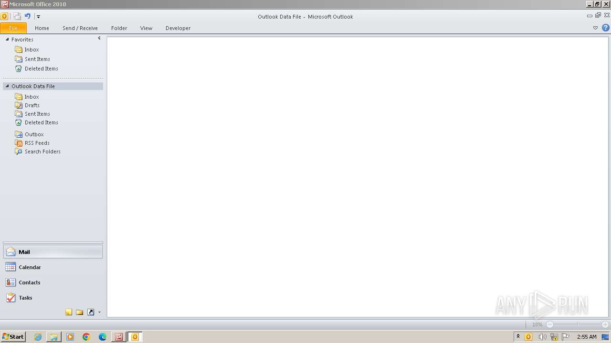This screenshot has width=611, height=343.
Task: Click the Outlook application icon in title bar
Action: (4, 16)
